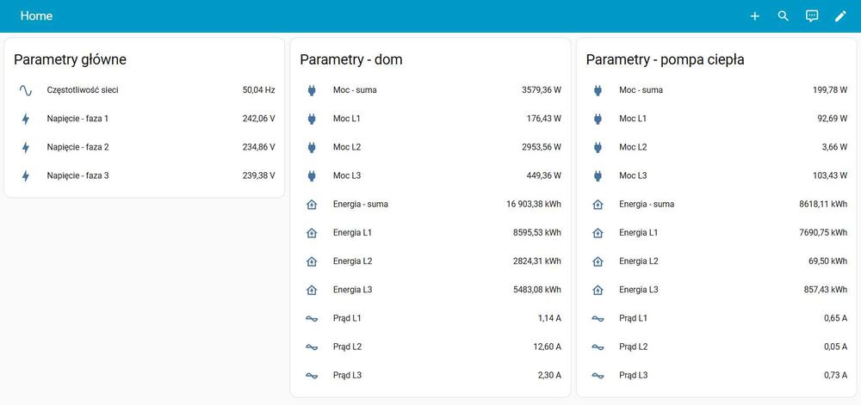Viewport: 861px width, 405px height.
Task: Click current icon beside house Prąd L2
Action: coord(312,347)
